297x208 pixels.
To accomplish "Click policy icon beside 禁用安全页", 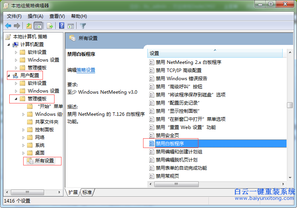I will pos(152,136).
